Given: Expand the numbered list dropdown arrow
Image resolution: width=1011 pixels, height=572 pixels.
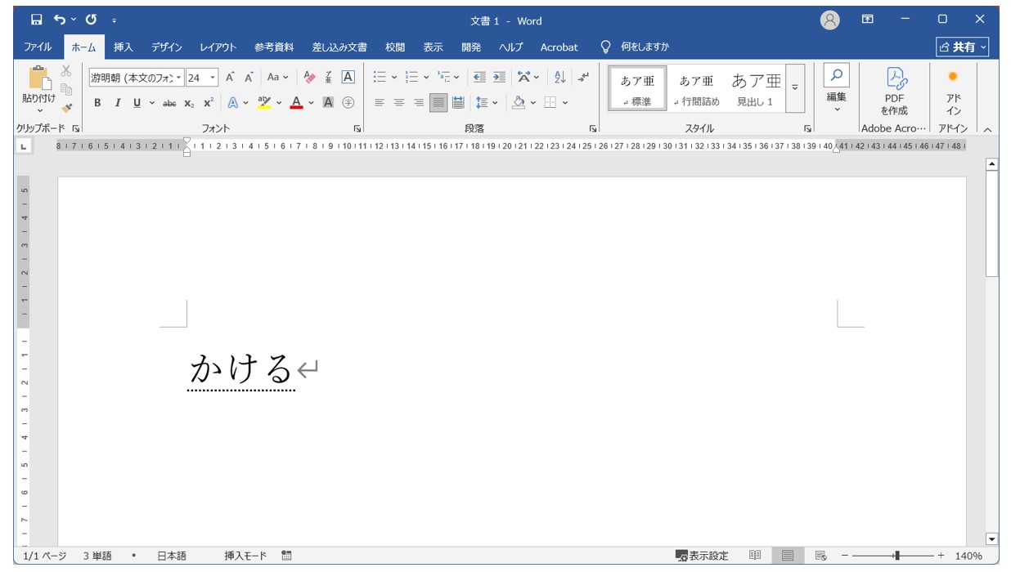Looking at the screenshot, I should (x=426, y=78).
